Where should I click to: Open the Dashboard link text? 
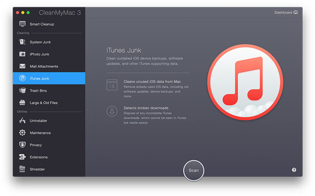[x=283, y=12]
